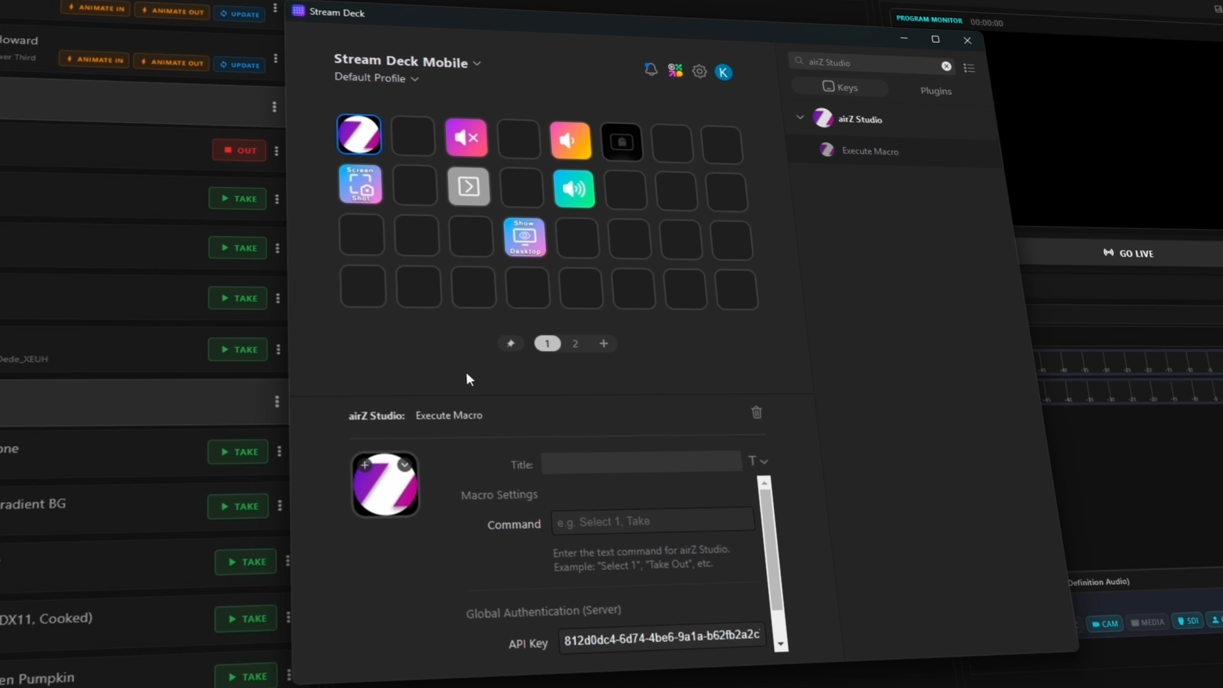Image resolution: width=1223 pixels, height=688 pixels.
Task: Select the Show Desktop key
Action: (524, 237)
